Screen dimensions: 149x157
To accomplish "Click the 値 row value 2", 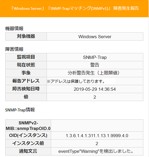I will coord(95,97).
